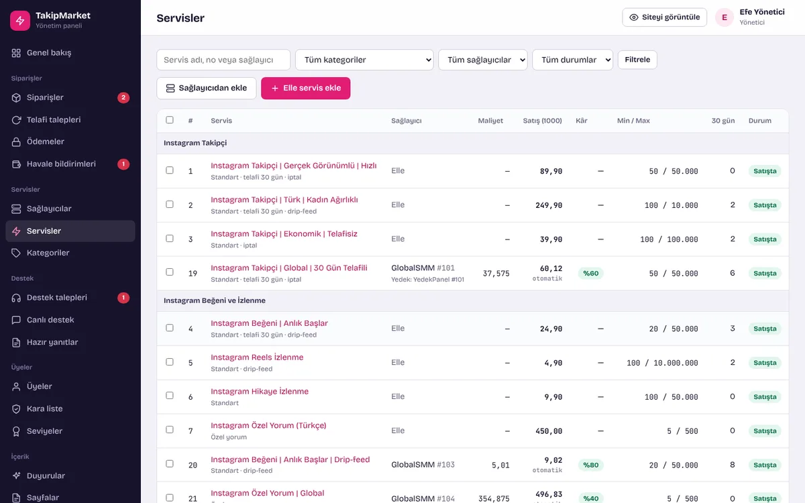Open Genel bakış dashboard grid icon

[x=17, y=53]
